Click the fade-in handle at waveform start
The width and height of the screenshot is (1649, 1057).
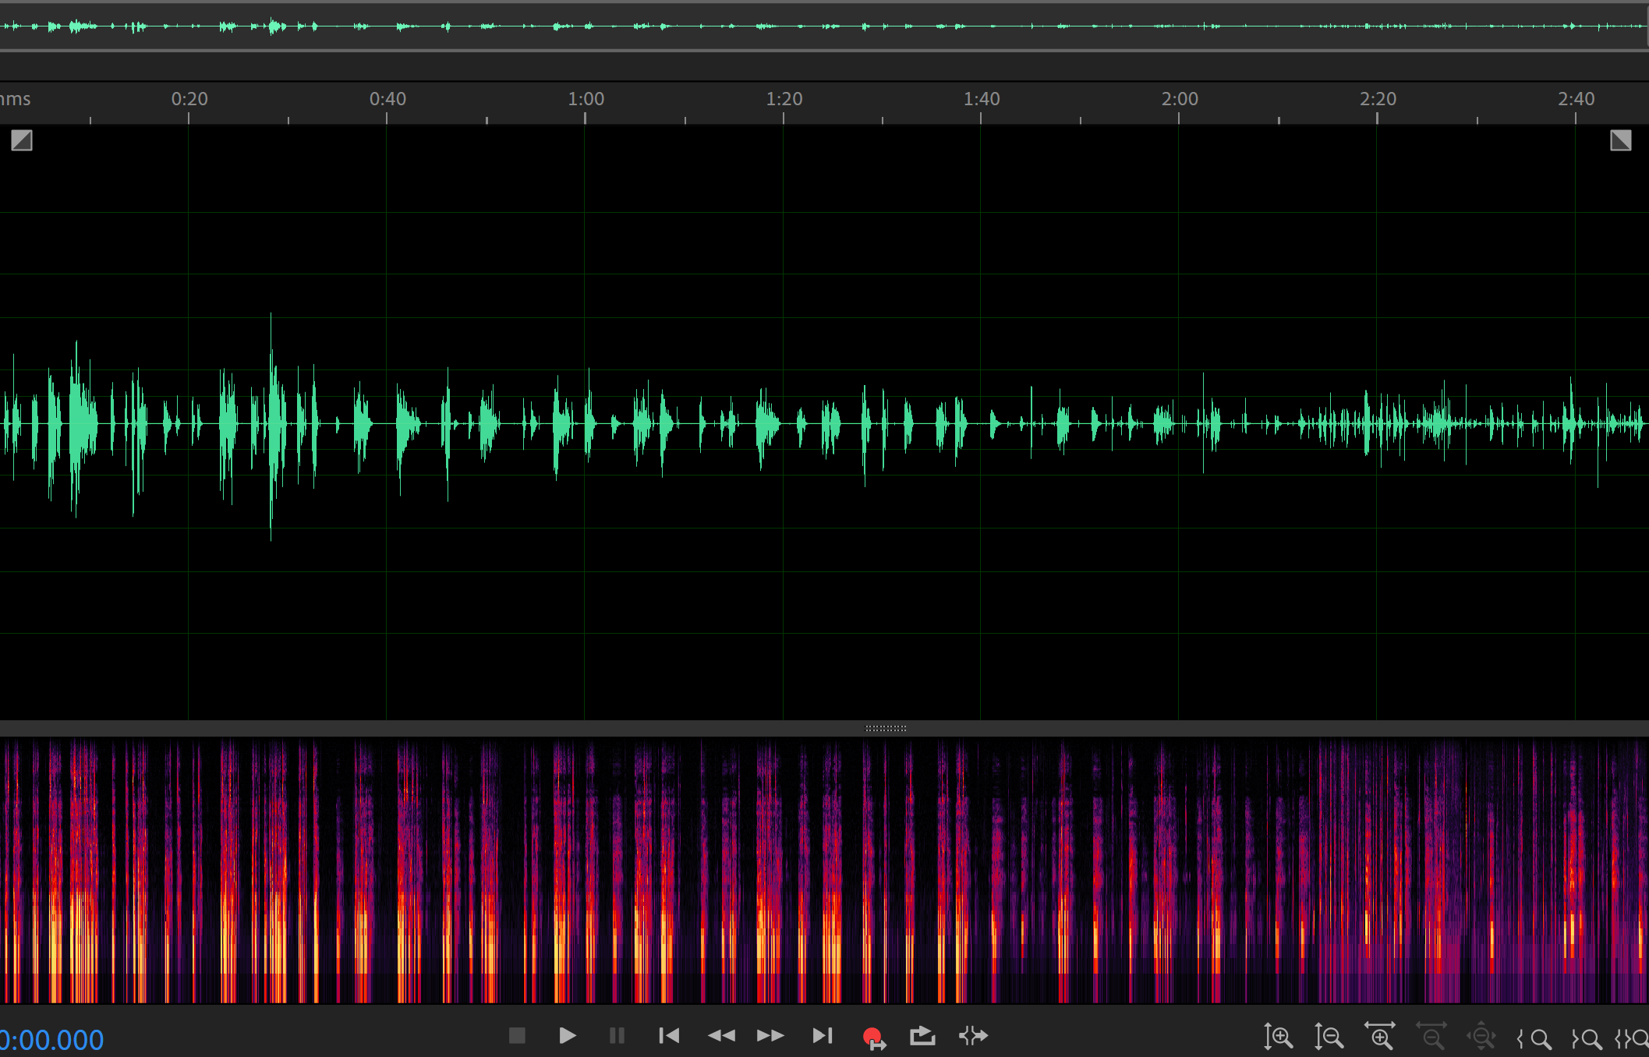pyautogui.click(x=22, y=140)
